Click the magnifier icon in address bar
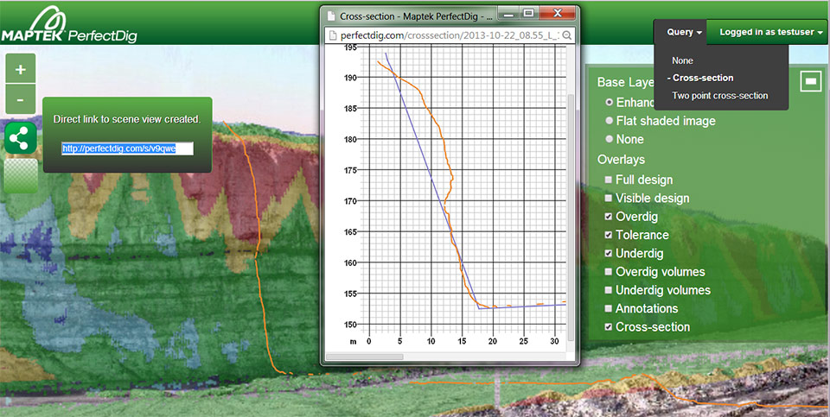 (x=566, y=35)
